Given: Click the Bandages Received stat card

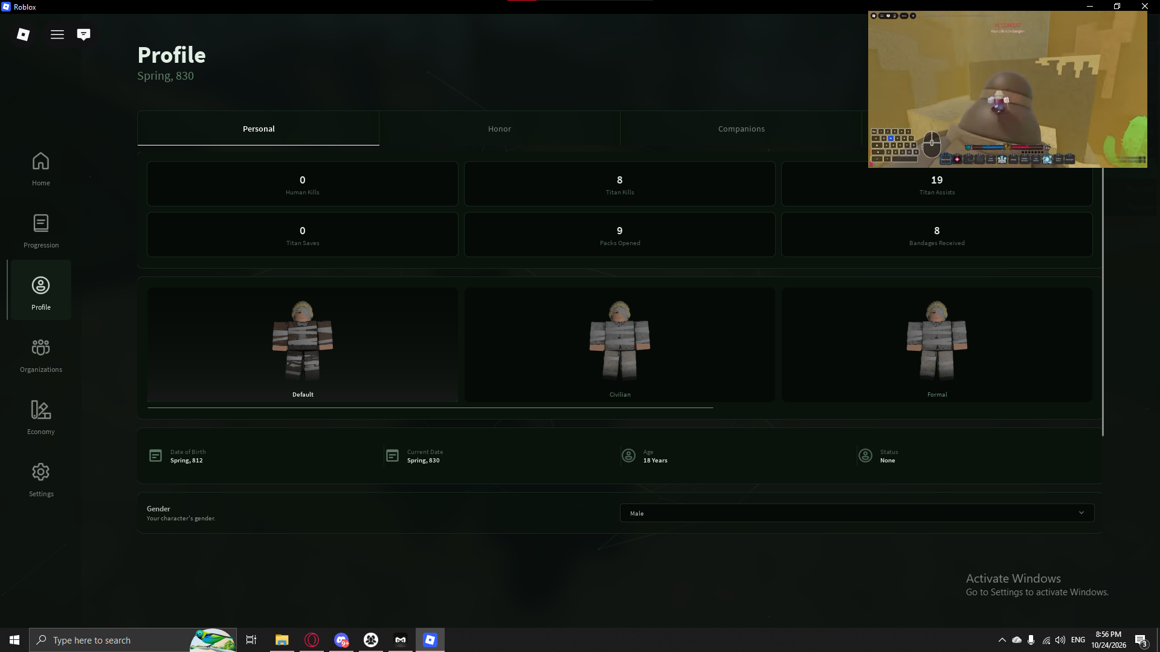Looking at the screenshot, I should [x=937, y=235].
